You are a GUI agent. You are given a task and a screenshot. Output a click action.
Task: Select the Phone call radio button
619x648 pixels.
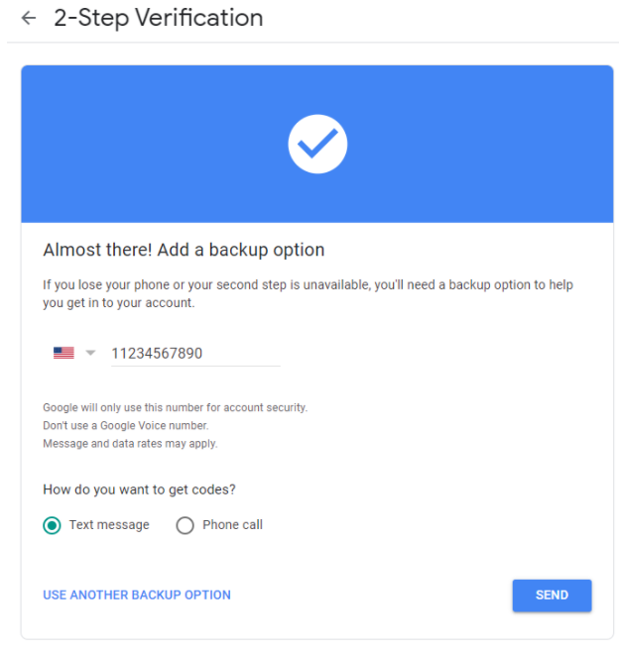point(185,525)
